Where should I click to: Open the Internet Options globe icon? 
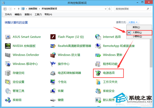pyautogui.click(x=98, y=37)
